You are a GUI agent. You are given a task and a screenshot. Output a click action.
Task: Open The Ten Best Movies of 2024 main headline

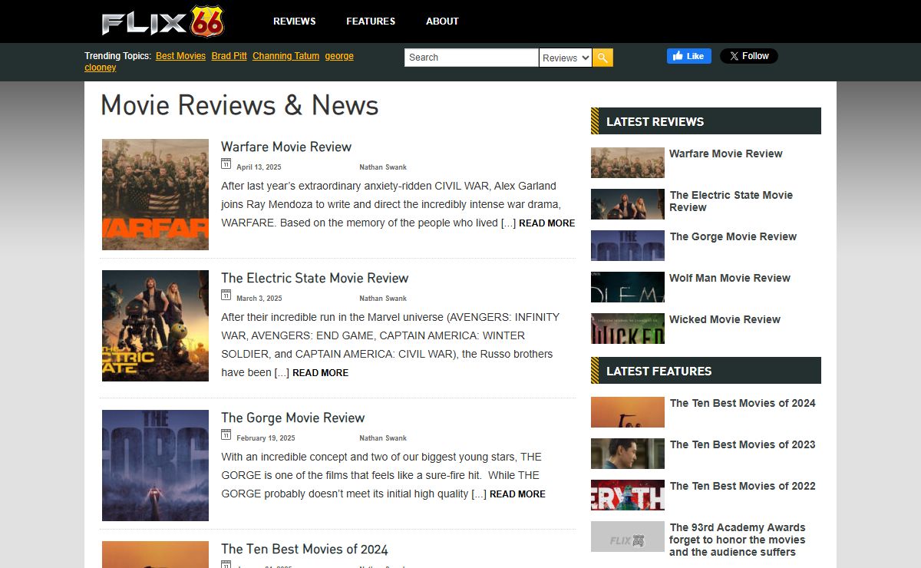tap(305, 549)
